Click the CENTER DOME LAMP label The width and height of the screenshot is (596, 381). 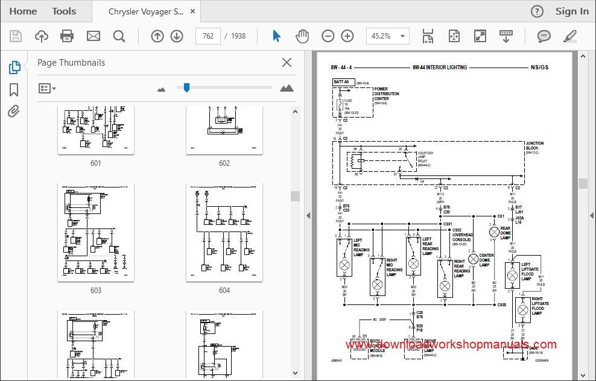[487, 260]
